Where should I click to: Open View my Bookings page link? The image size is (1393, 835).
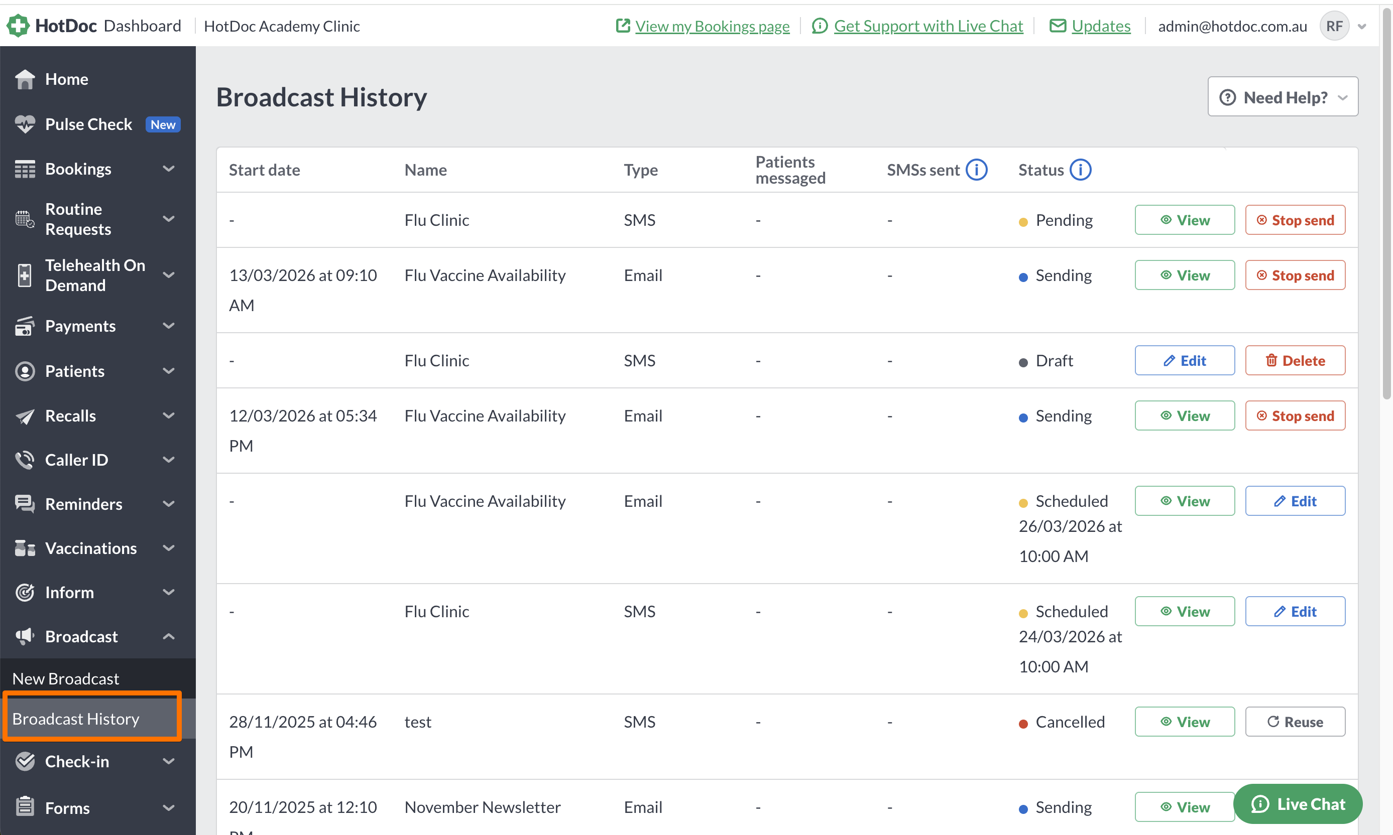point(712,26)
